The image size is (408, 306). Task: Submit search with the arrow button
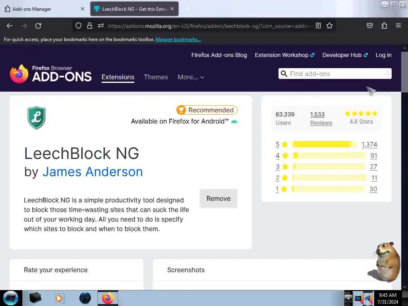tap(386, 74)
